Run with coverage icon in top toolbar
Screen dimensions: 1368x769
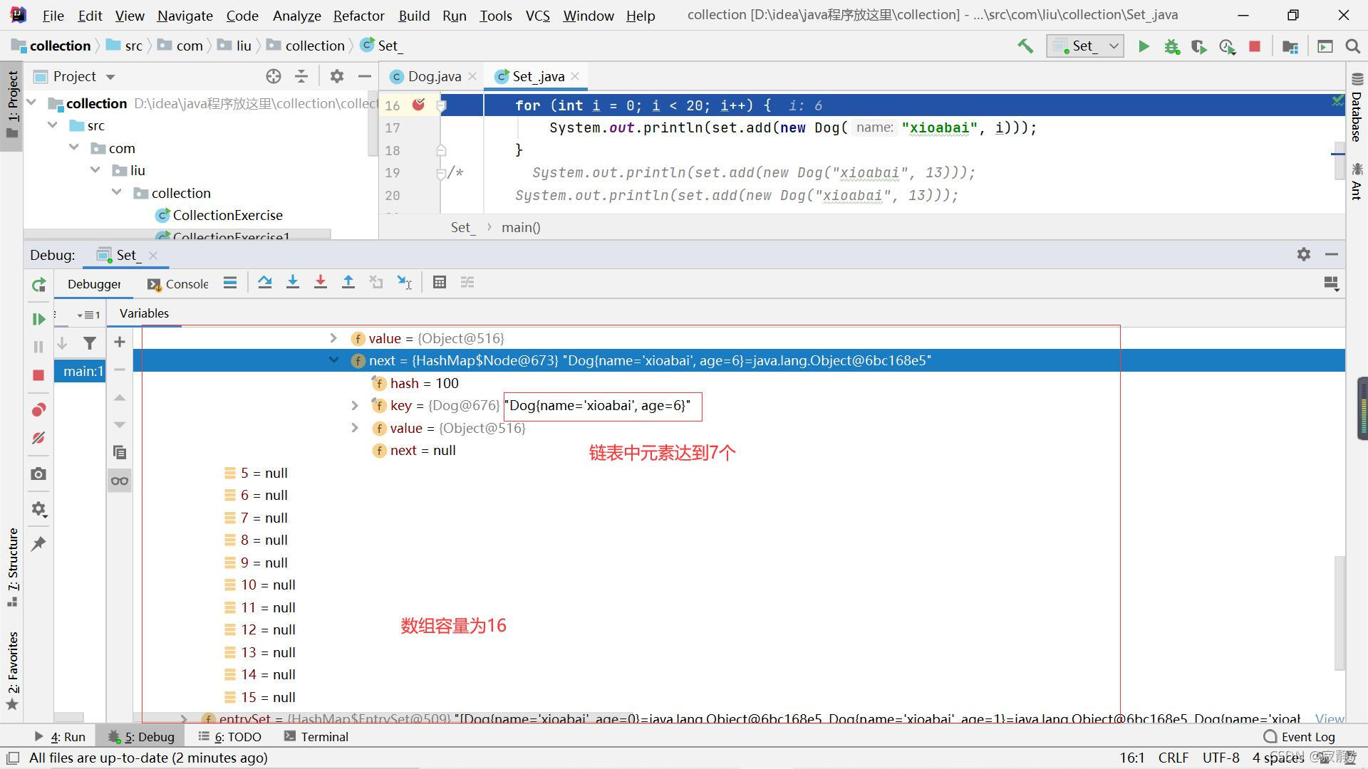(x=1199, y=46)
